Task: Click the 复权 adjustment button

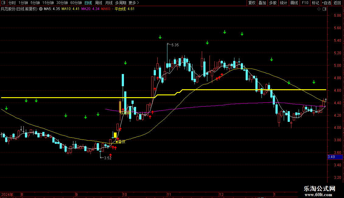Action: (252, 3)
